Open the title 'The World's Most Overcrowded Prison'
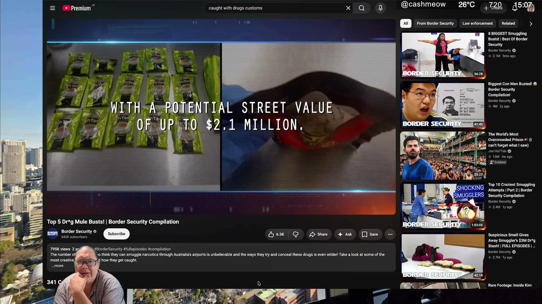The image size is (542, 304). click(x=510, y=140)
